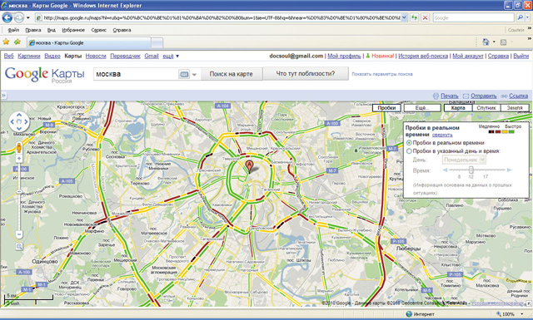Zoom out with the minus button

click(x=19, y=234)
